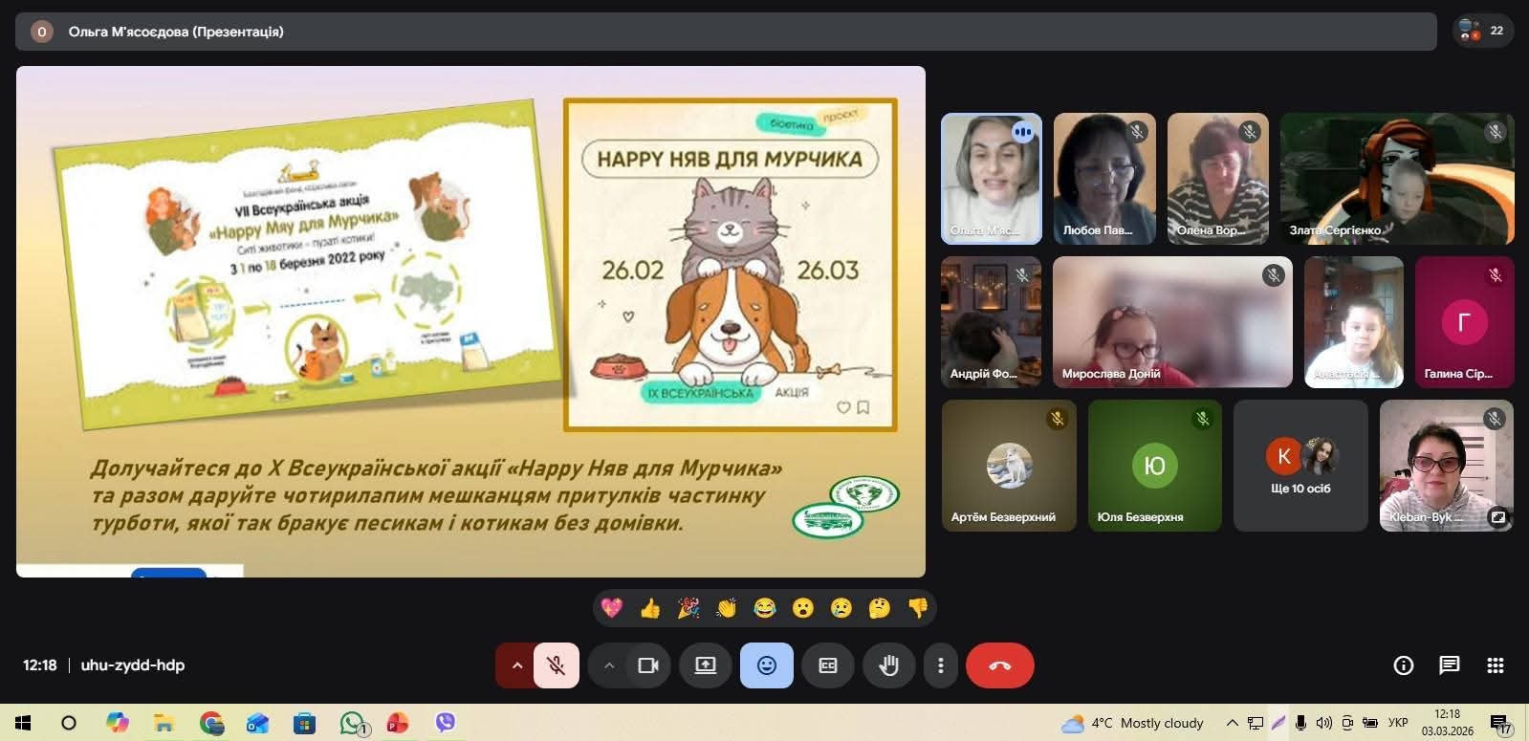Select Kleban-Byk video tile
Viewport: 1529px width, 741px height.
(x=1447, y=466)
